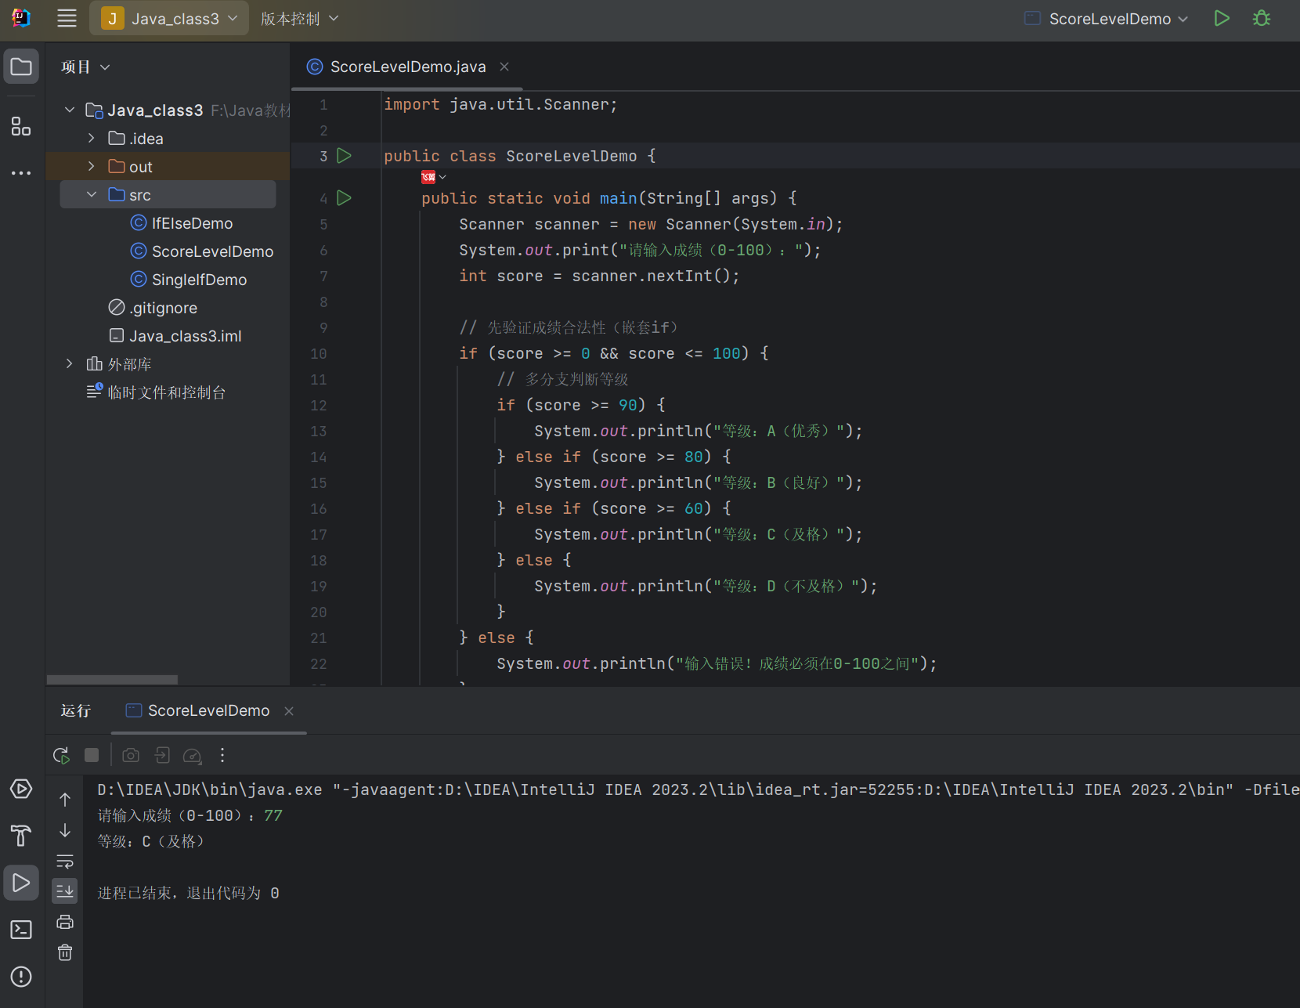Open the Structure tool window icon
The height and width of the screenshot is (1008, 1300).
[21, 126]
